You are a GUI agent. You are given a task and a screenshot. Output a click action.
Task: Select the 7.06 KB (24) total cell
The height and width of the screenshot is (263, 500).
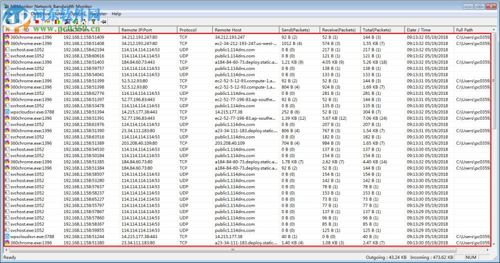tap(374, 118)
